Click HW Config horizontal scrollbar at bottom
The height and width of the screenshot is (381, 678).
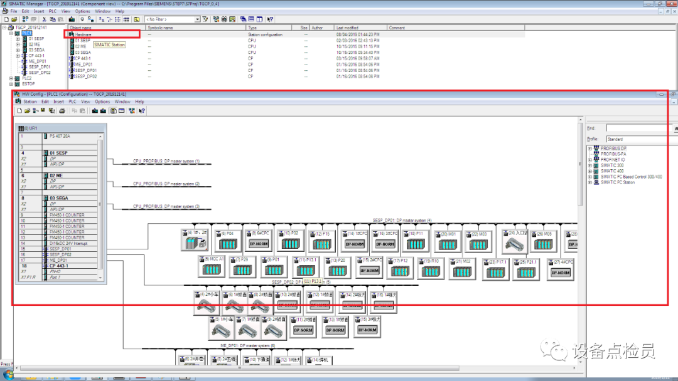point(295,368)
